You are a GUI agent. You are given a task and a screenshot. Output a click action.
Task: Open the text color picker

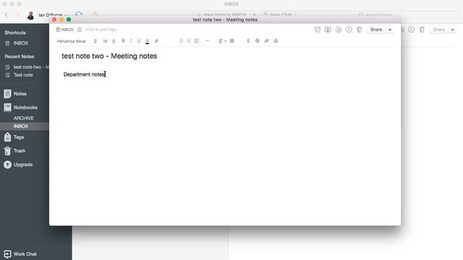pyautogui.click(x=148, y=41)
